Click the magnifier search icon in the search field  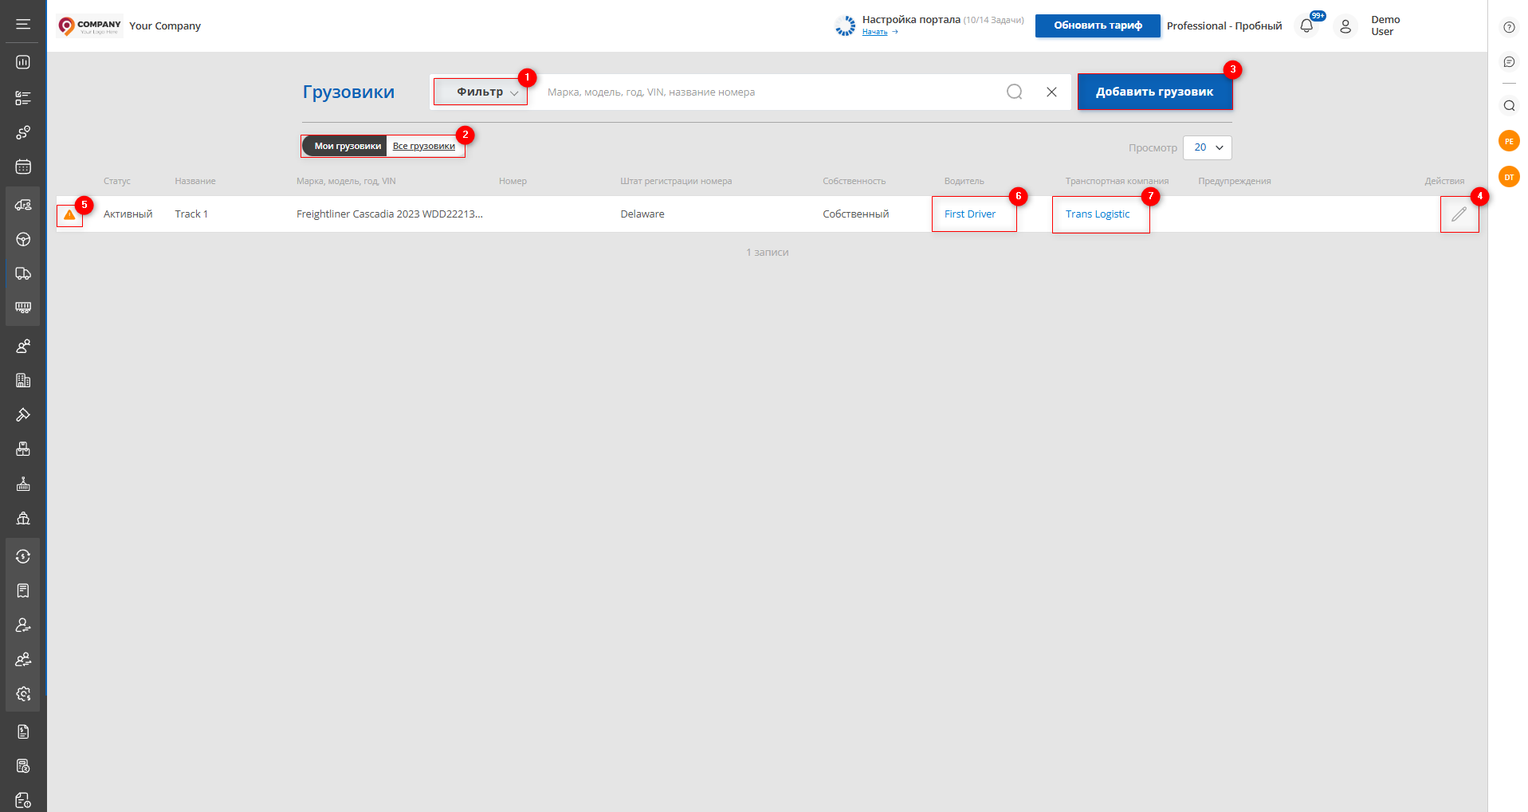point(1014,92)
